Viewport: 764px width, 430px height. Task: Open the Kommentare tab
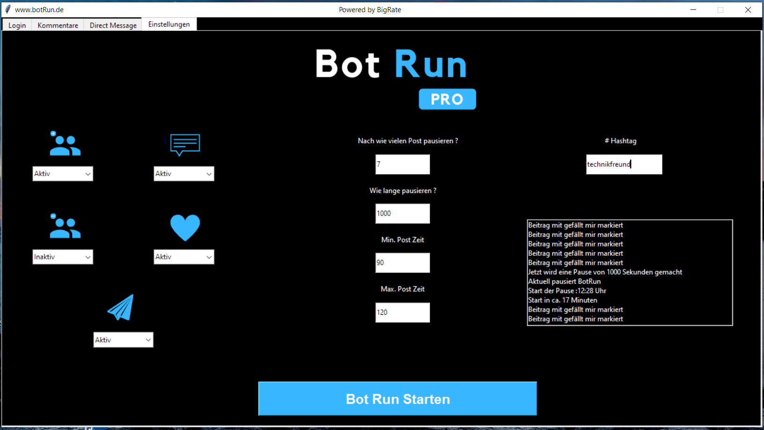click(58, 25)
